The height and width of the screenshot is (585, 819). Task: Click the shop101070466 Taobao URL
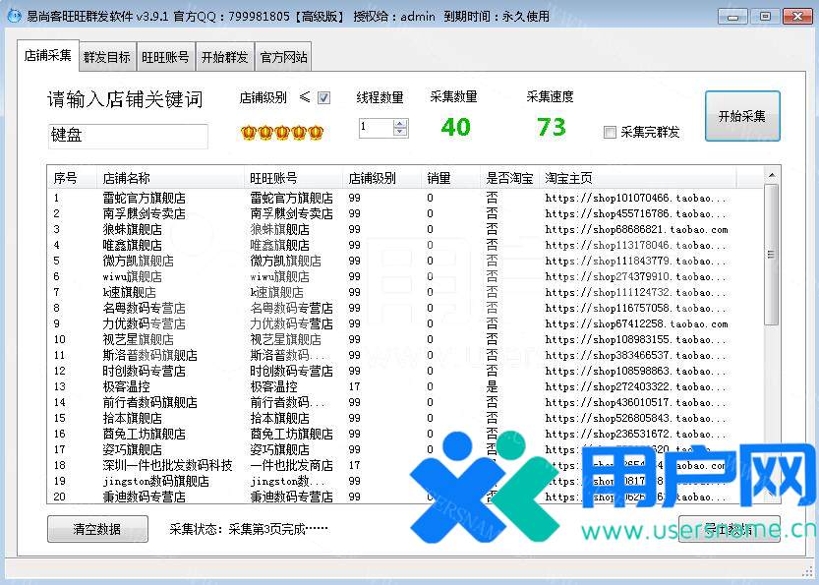click(x=636, y=199)
